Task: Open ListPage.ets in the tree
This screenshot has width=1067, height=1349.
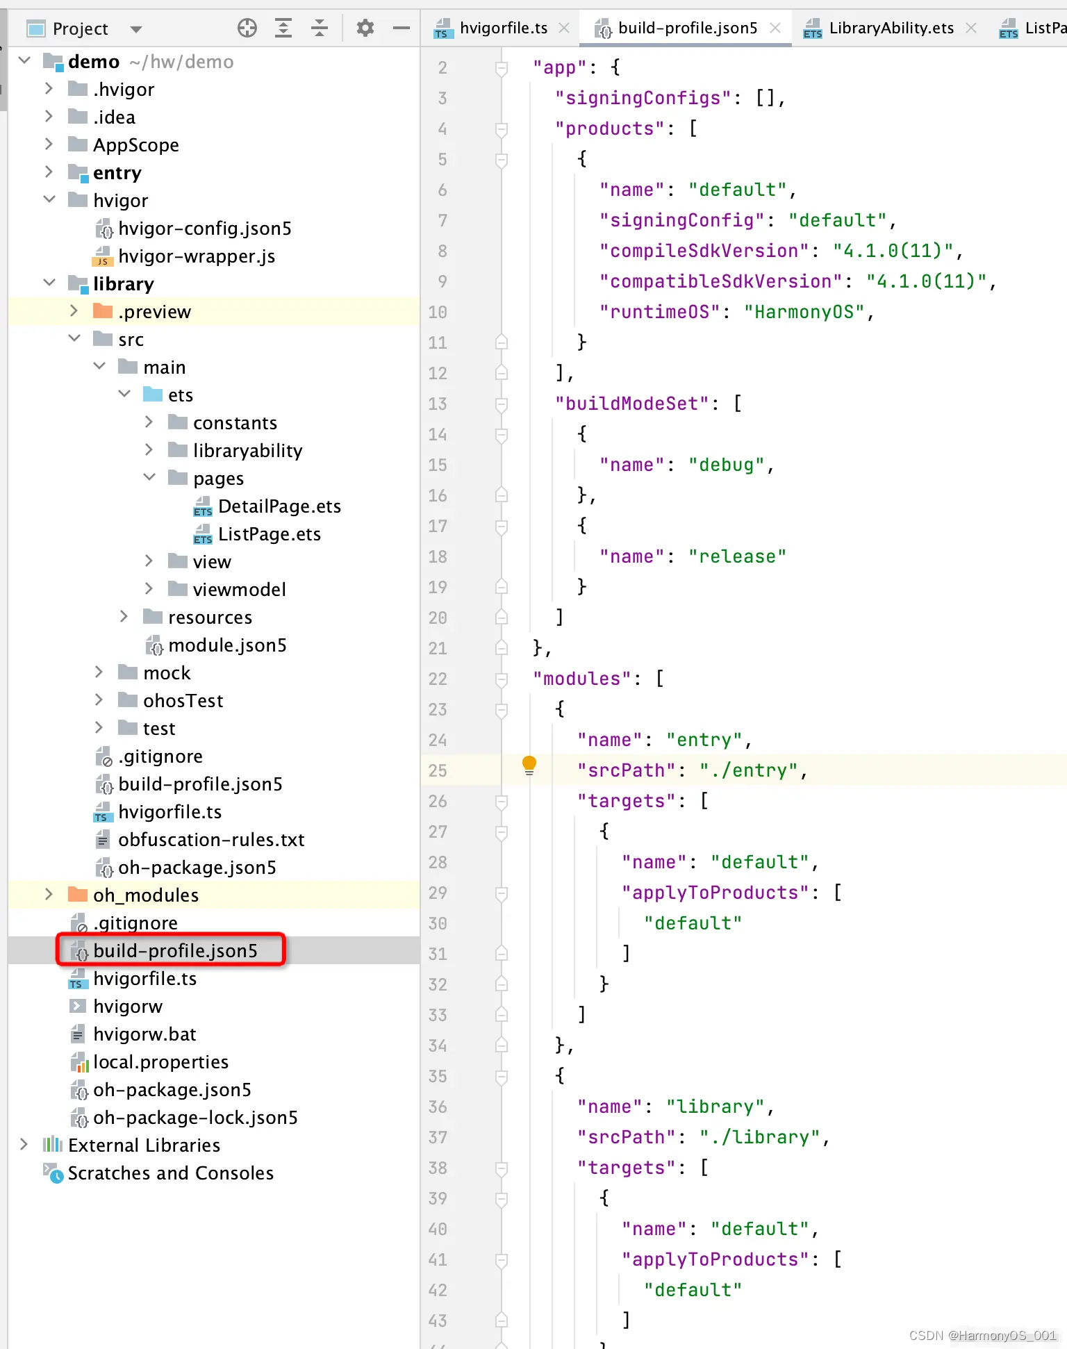Action: coord(270,534)
